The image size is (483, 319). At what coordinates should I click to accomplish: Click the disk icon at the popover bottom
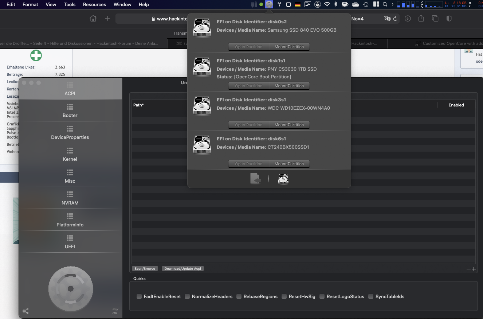[283, 179]
